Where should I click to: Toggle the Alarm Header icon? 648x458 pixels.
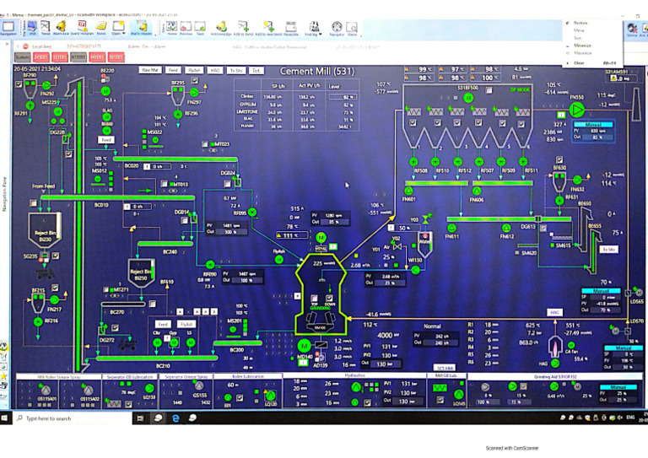click(x=142, y=27)
